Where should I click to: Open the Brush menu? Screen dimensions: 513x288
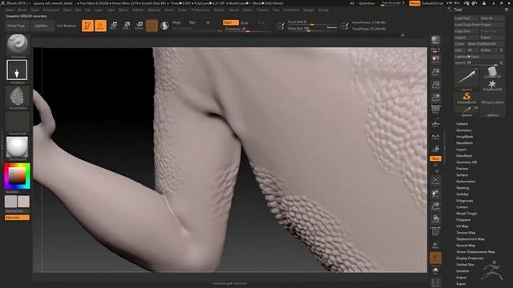[x=22, y=10]
